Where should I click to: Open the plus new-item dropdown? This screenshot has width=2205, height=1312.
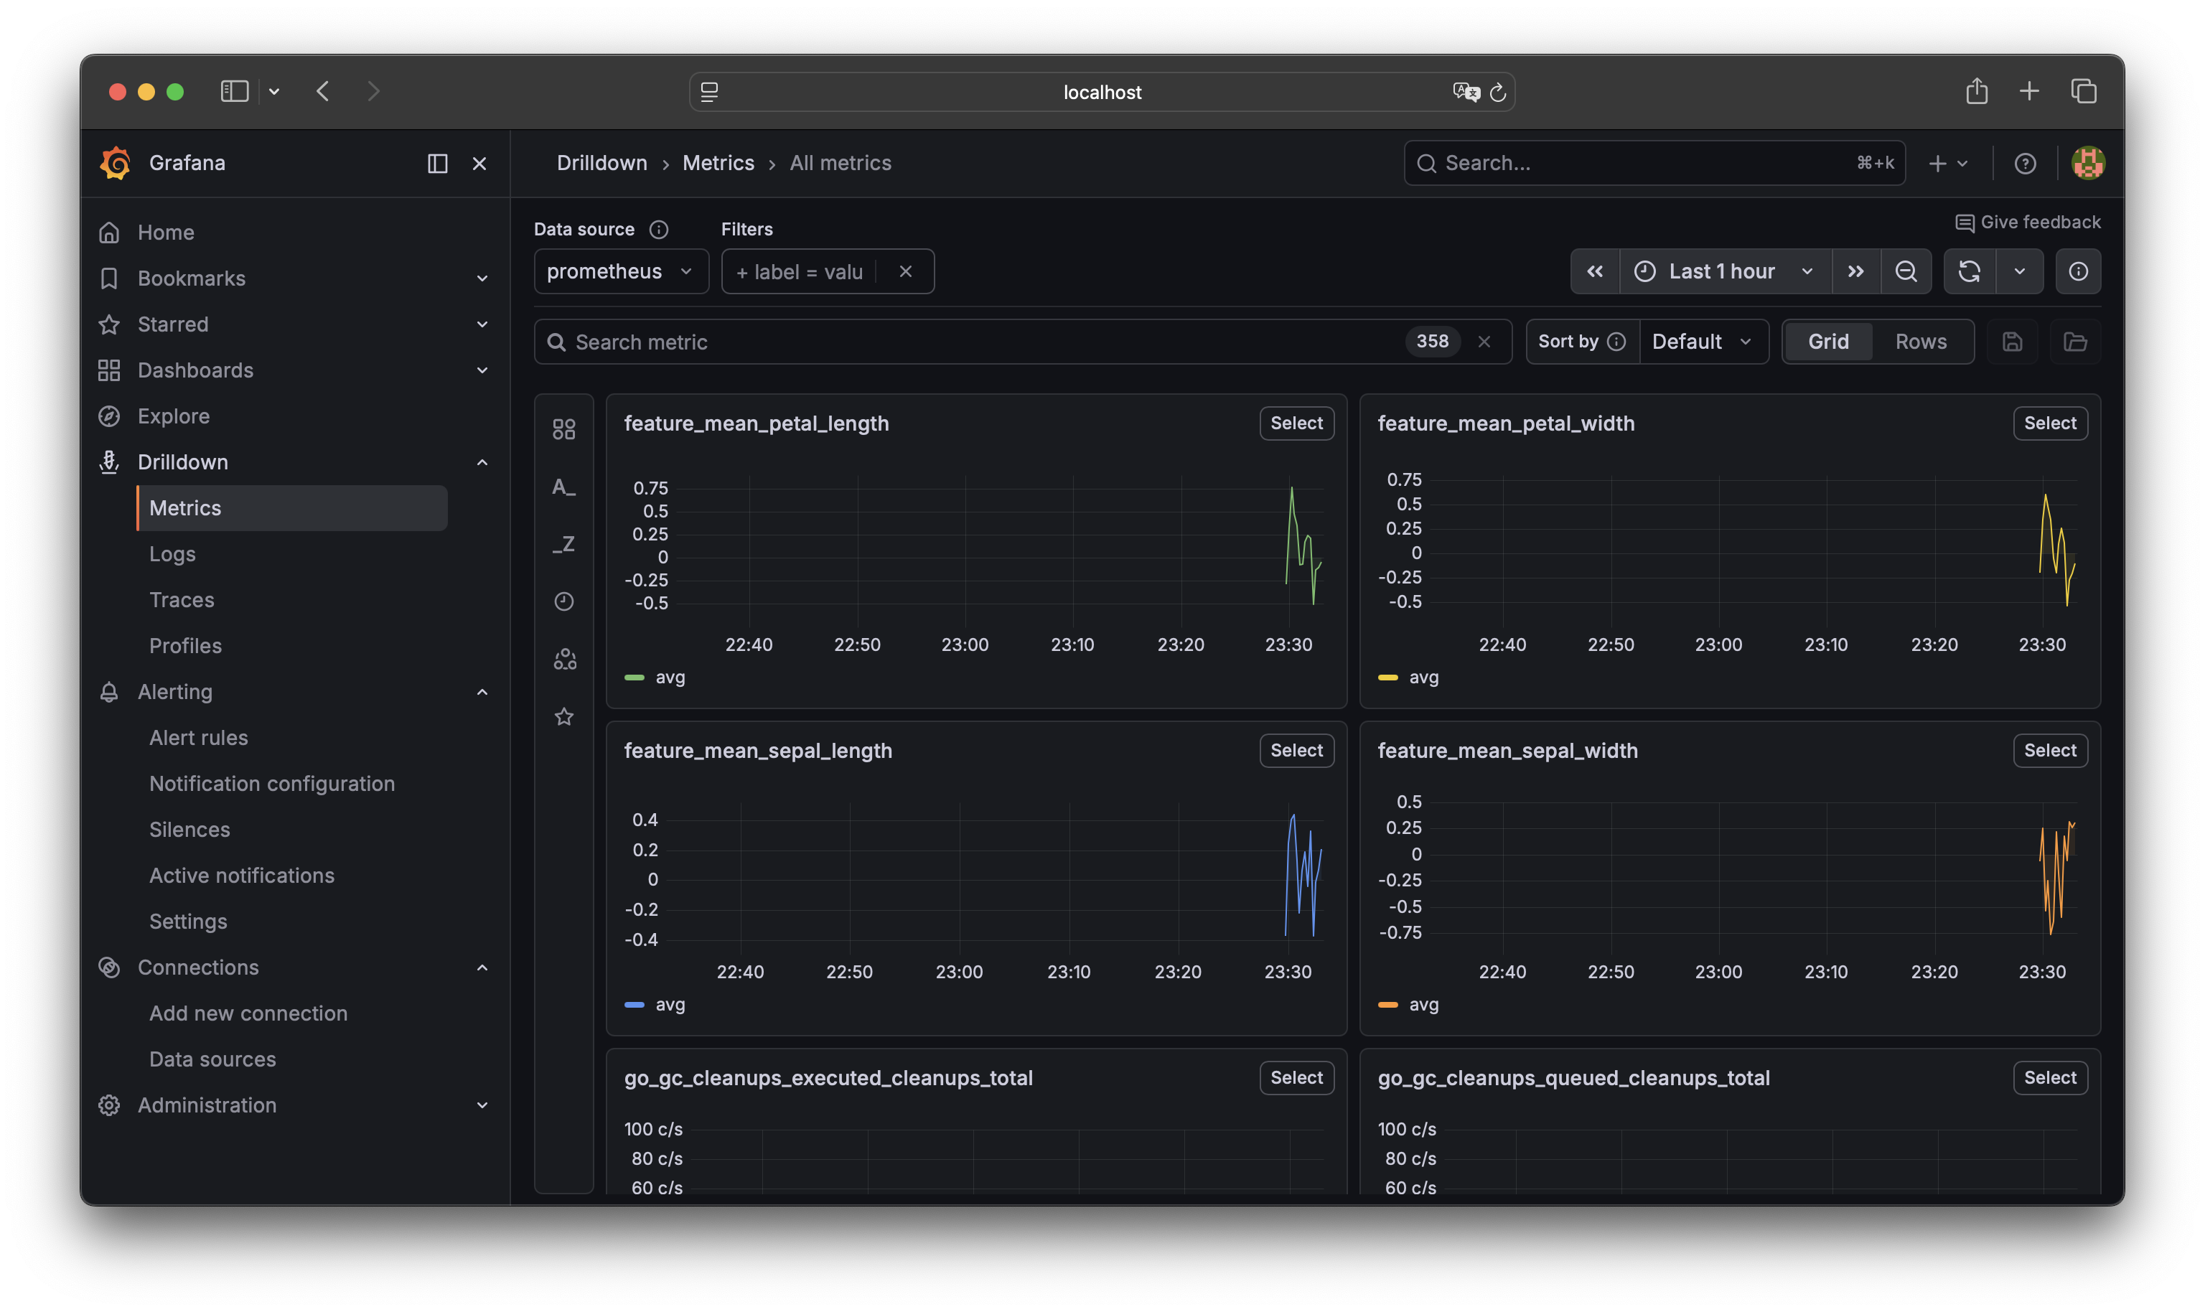(x=1948, y=164)
